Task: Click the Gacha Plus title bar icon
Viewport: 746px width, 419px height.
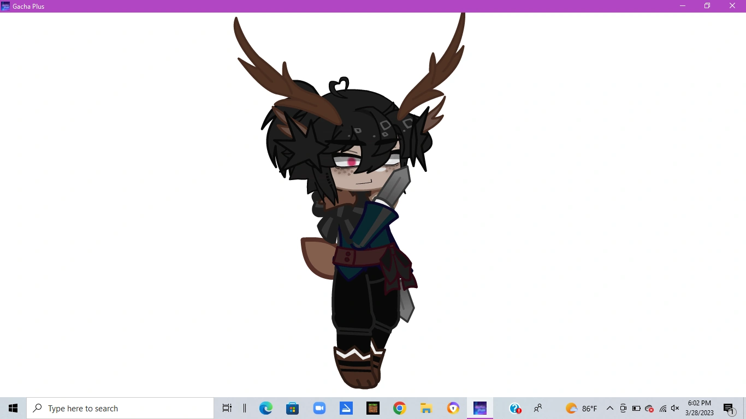Action: 5,6
